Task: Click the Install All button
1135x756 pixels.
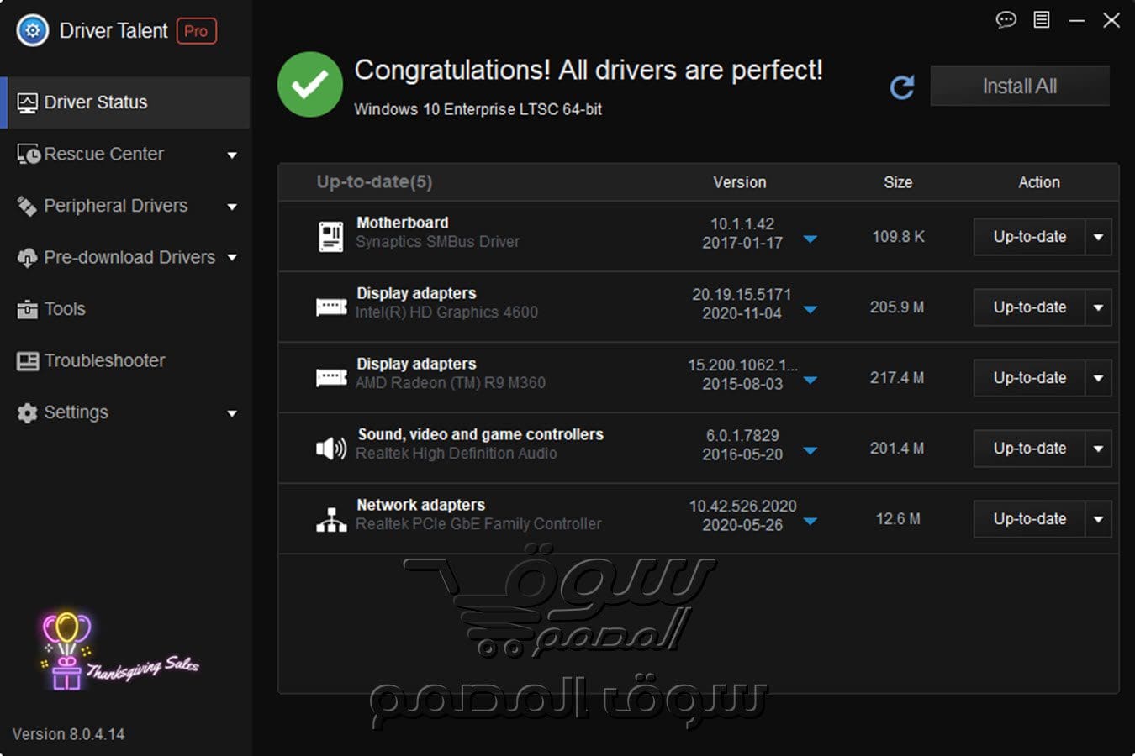Action: (1020, 86)
